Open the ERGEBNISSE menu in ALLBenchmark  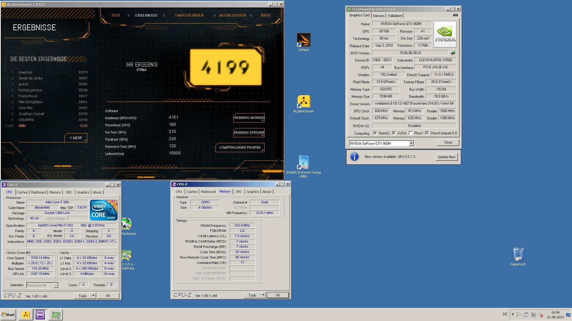(146, 15)
